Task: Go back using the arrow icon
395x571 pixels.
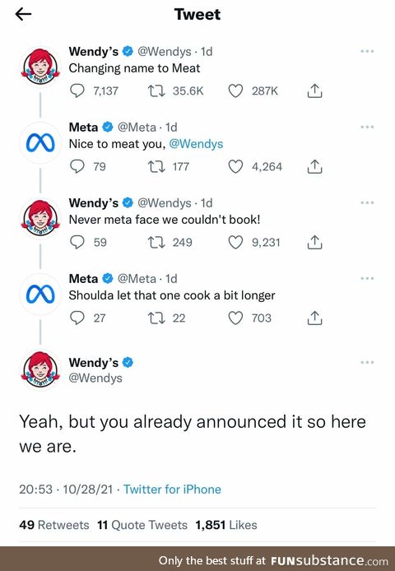Action: click(23, 14)
